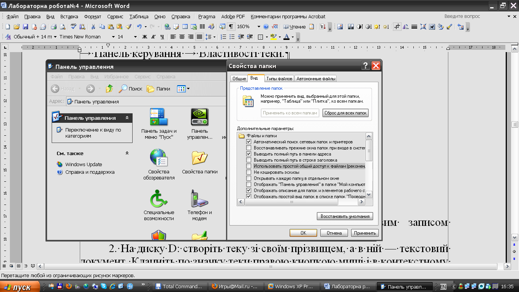The width and height of the screenshot is (519, 292).
Task: Click the 'Сброс для всех папок' button
Action: (345, 113)
